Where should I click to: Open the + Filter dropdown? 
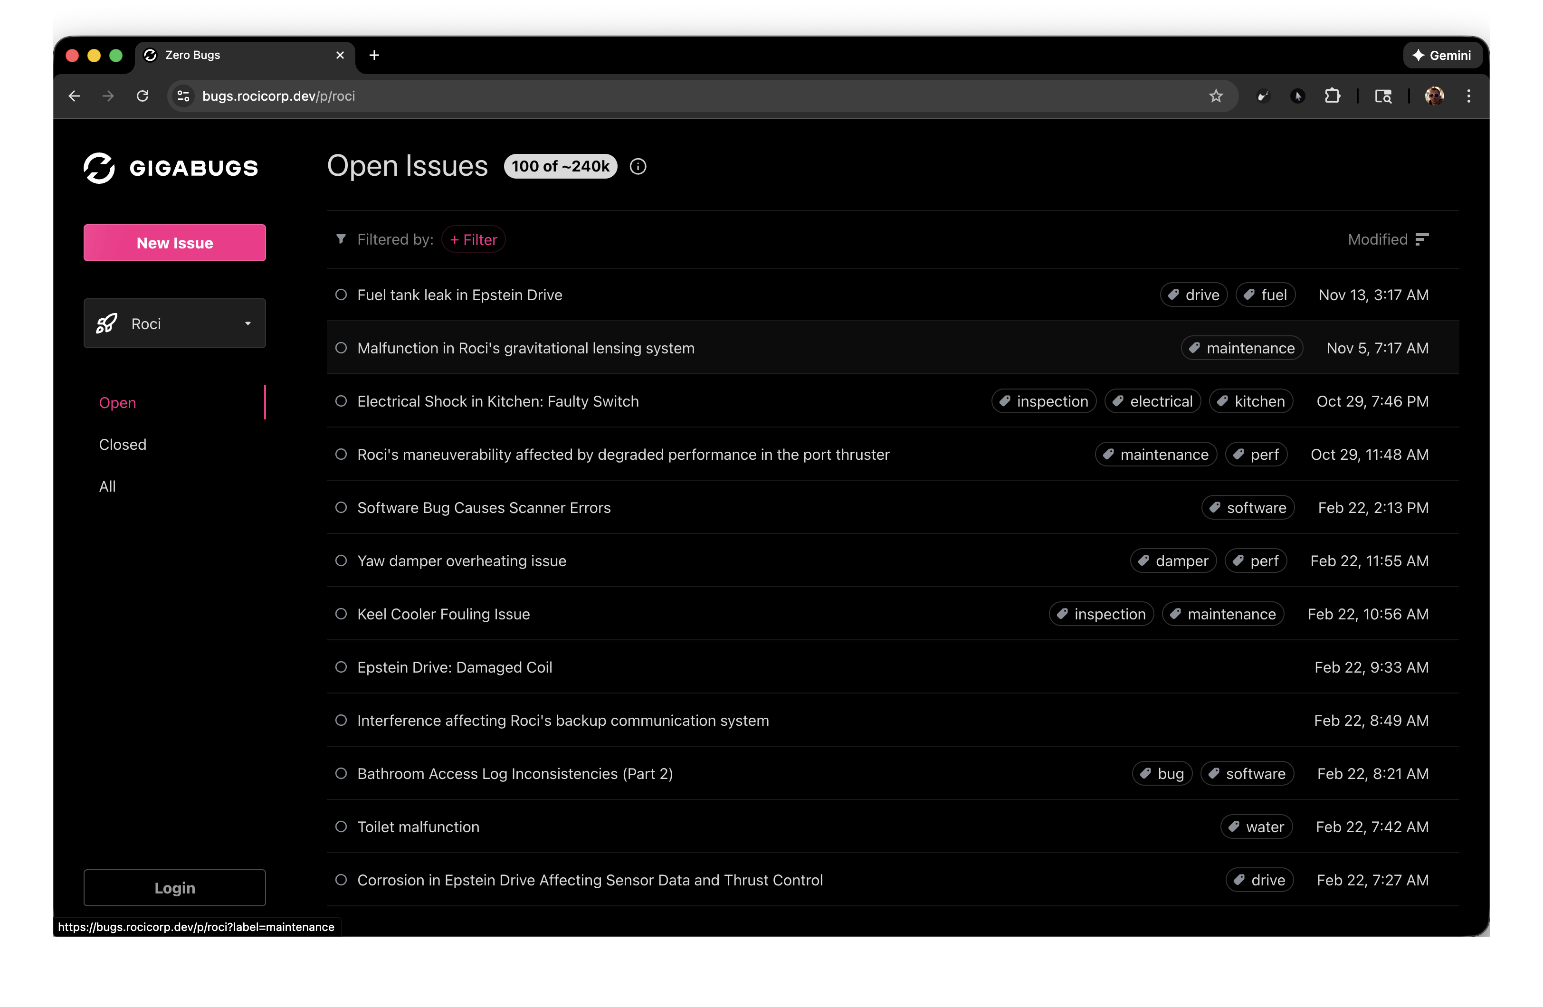pyautogui.click(x=473, y=239)
